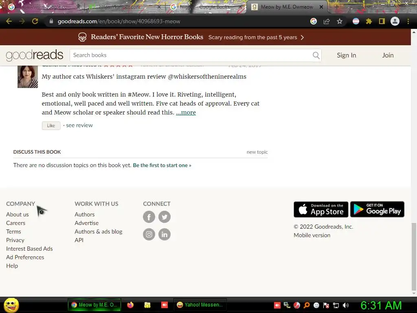Visit the Goodreads Twitter icon
The height and width of the screenshot is (313, 417).
pos(165,217)
